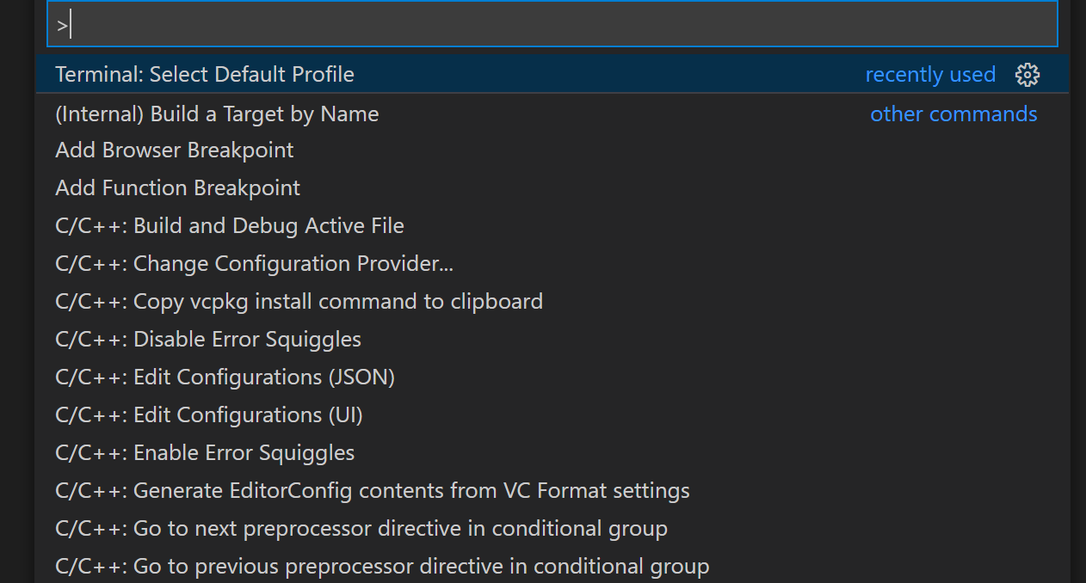Select Generate EditorConfig contents from VC Format
1086x583 pixels.
pos(373,491)
